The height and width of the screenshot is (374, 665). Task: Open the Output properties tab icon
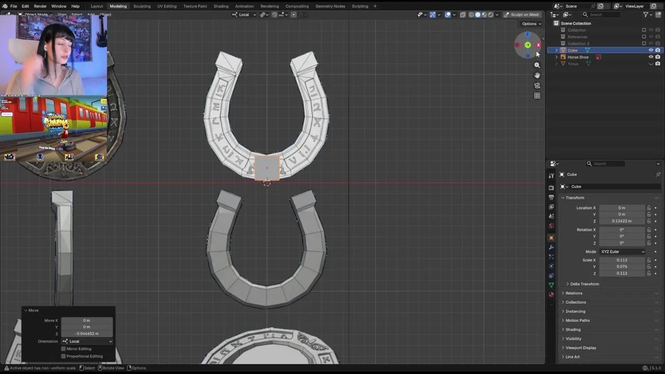tap(551, 197)
